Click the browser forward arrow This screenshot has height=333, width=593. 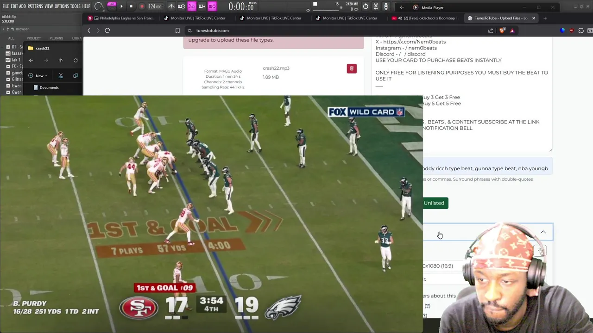(x=98, y=31)
